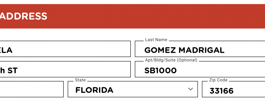Click the ADDRESS heading text
265x103 pixels.
[x=23, y=16]
